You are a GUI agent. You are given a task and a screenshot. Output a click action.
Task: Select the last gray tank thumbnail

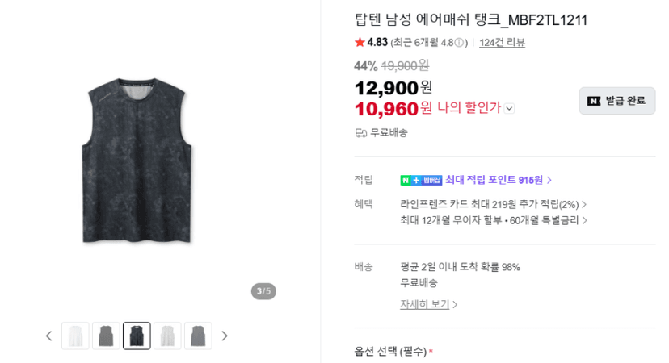[199, 336]
